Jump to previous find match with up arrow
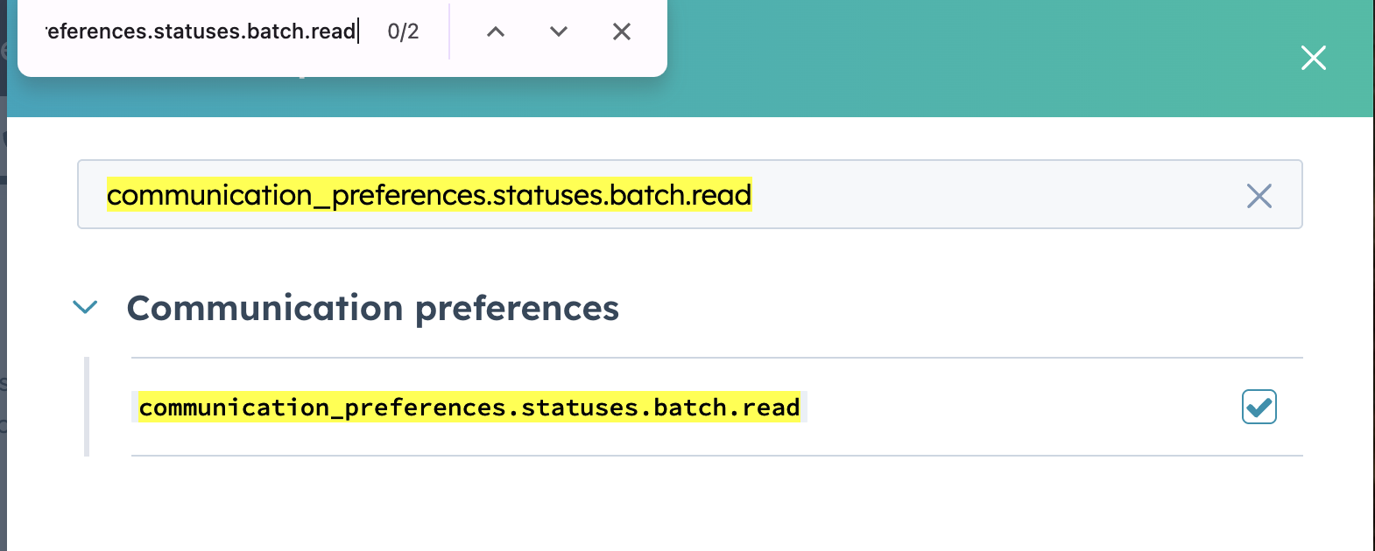The height and width of the screenshot is (551, 1375). (x=496, y=32)
